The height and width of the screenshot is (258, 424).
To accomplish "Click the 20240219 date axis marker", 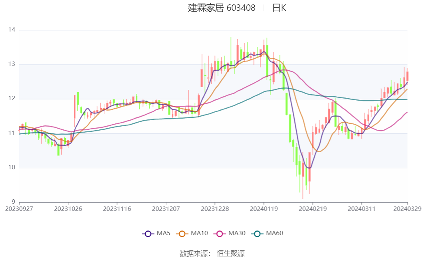I will pos(313,209).
